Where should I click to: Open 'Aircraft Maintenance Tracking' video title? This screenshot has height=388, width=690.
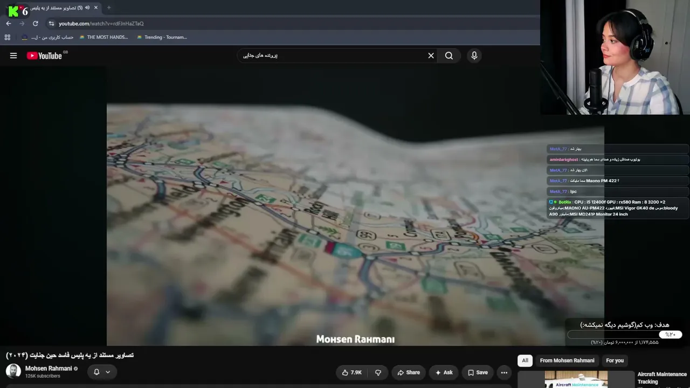click(662, 378)
